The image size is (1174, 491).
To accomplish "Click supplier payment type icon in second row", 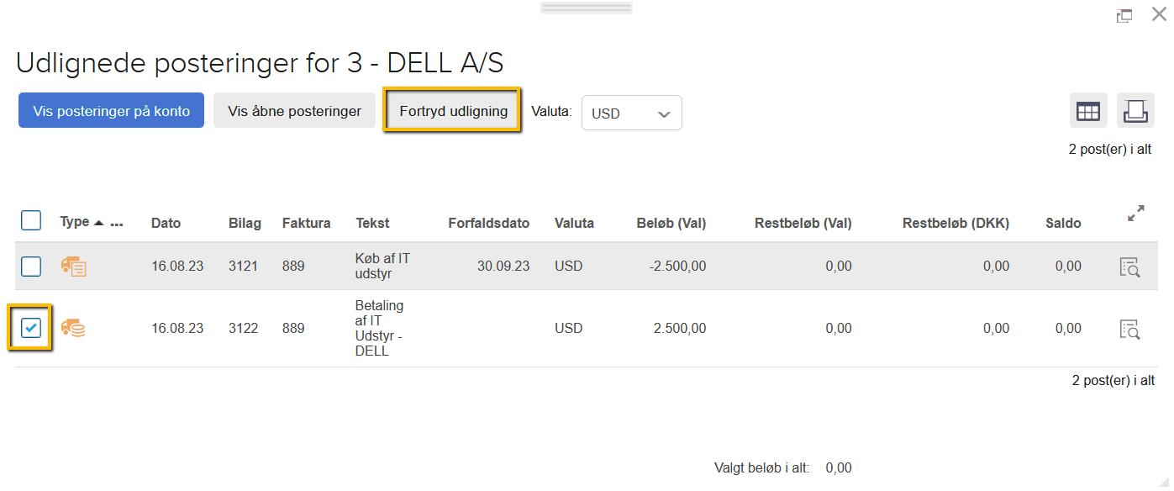I will pos(74,329).
